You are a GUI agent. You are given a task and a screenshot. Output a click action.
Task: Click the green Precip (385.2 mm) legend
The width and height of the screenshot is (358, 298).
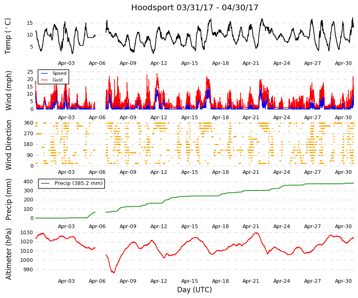[72, 183]
